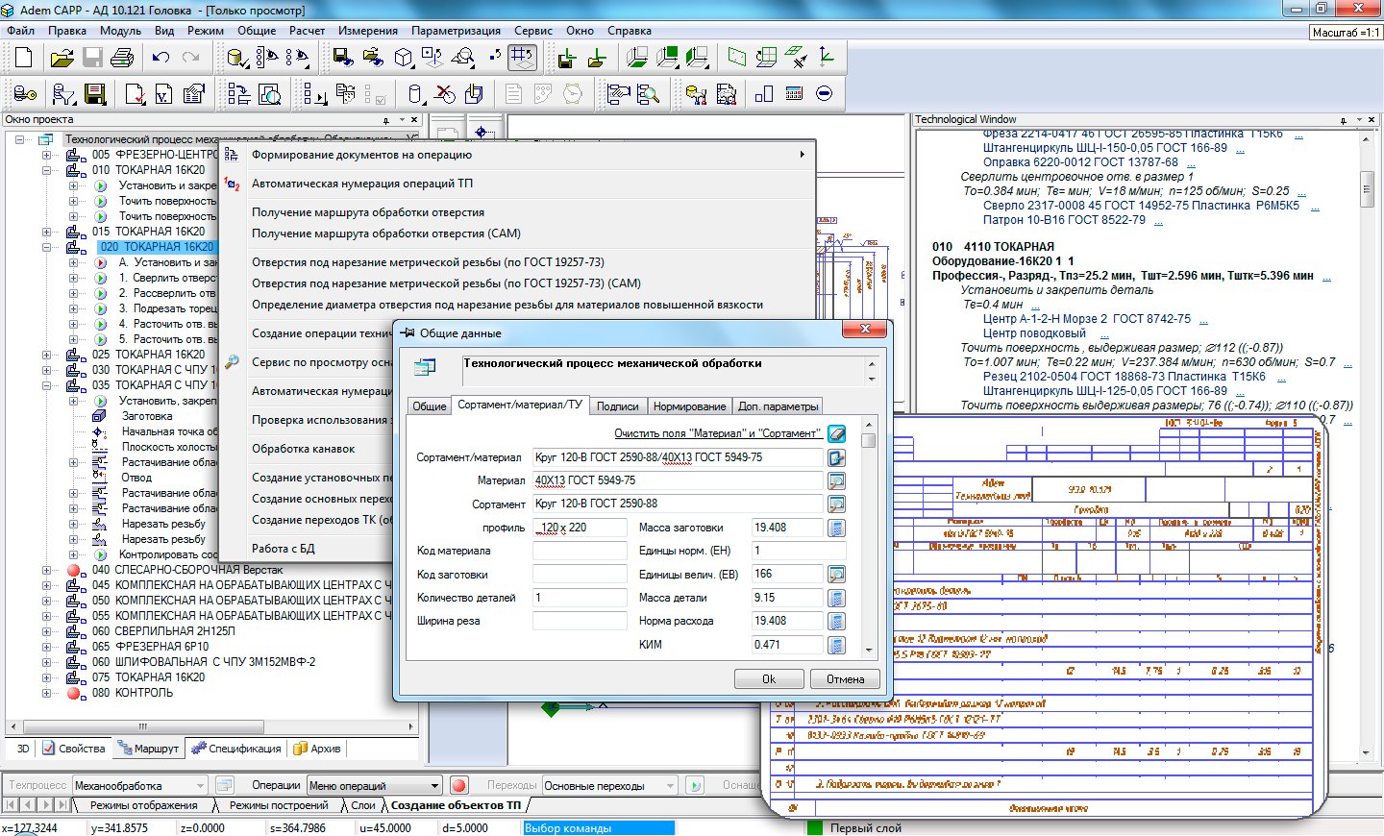Expand 040 СЛЕСАРНО-СБОРОЧНАЯ Верстак node
Image resolution: width=1384 pixels, height=836 pixels.
tap(46, 570)
